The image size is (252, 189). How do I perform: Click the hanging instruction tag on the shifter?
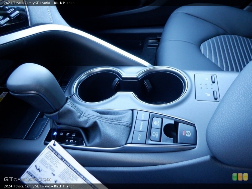(x=63, y=166)
